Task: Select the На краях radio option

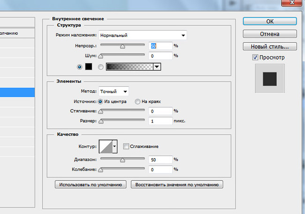Action: [x=137, y=101]
